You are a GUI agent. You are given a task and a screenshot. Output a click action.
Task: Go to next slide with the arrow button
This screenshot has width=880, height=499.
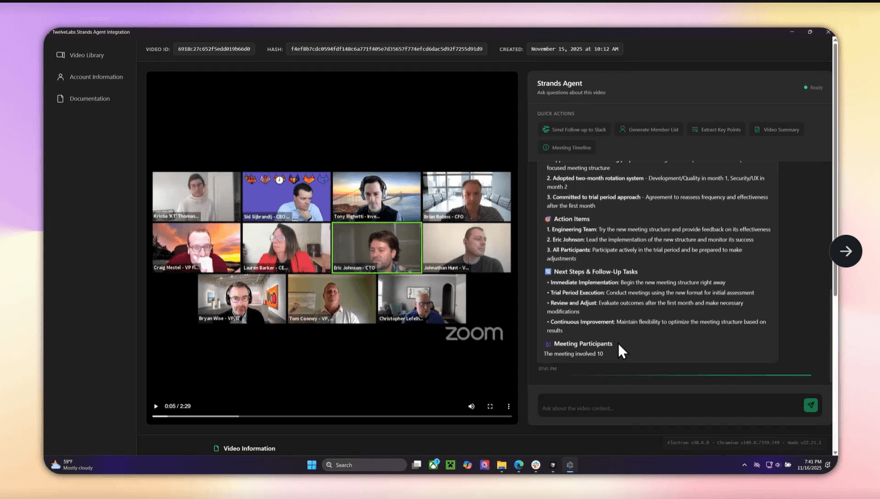[x=846, y=251]
